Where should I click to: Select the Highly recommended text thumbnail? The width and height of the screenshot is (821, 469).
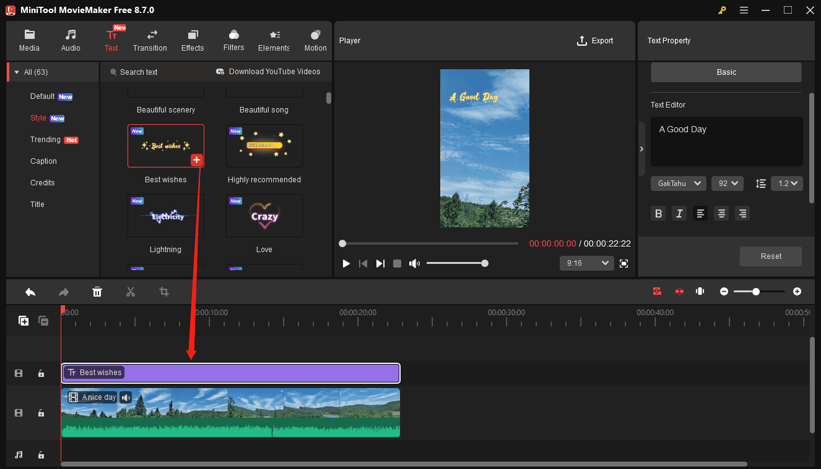click(264, 146)
